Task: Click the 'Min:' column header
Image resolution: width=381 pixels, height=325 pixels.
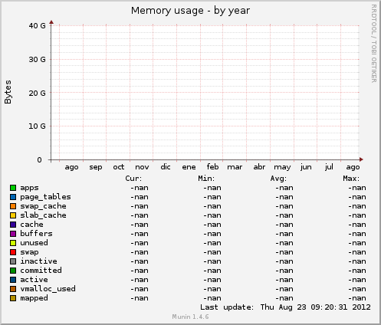Action: tap(206, 179)
